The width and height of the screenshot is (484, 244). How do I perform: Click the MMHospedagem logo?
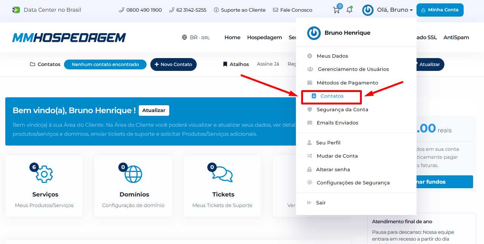point(69,37)
